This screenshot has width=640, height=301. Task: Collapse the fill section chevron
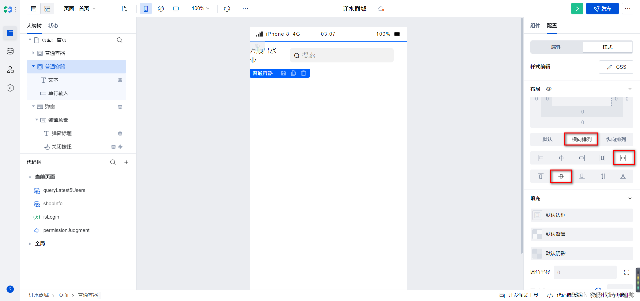point(630,198)
